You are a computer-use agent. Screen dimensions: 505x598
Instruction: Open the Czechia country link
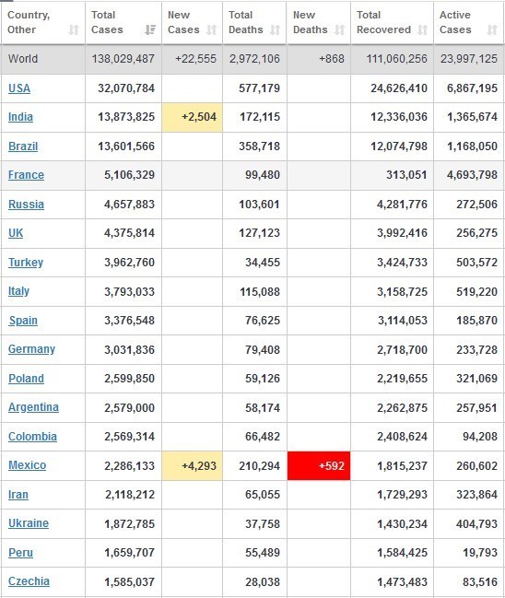[29, 581]
